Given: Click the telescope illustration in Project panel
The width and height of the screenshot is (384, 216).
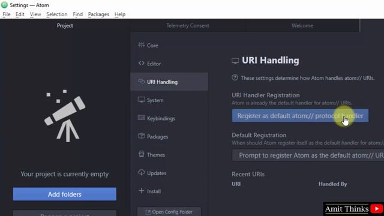Looking at the screenshot, I should coord(65,116).
